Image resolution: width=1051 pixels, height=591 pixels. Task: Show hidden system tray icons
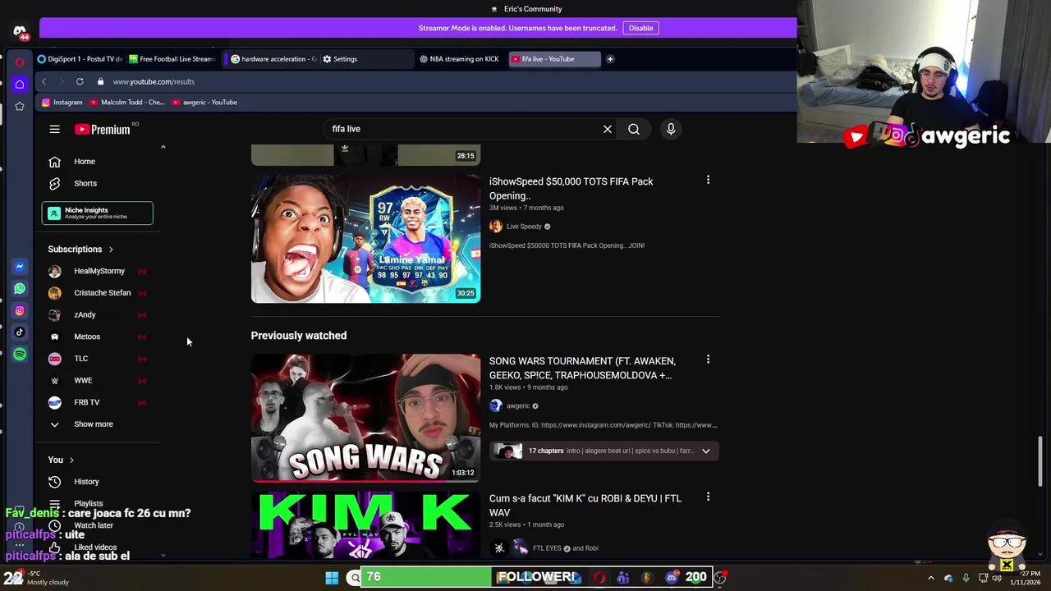click(x=930, y=578)
